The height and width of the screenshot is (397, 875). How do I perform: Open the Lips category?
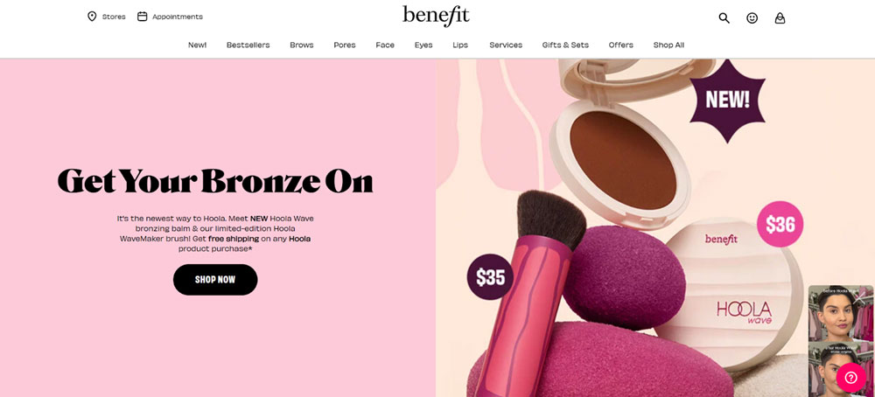click(460, 45)
